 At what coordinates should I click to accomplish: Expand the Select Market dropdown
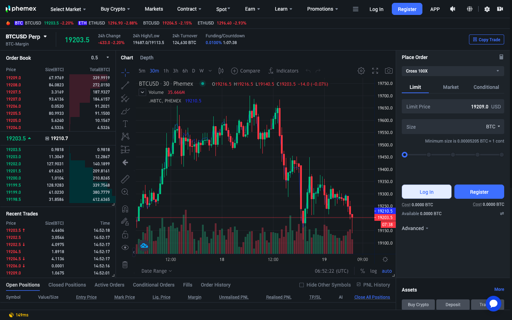click(68, 9)
